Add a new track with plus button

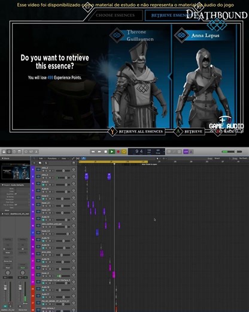34,163
